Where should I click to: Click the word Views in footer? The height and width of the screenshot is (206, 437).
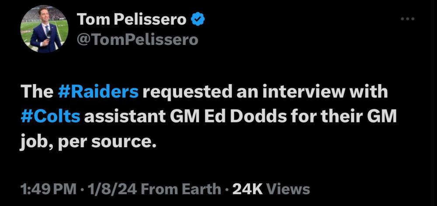click(x=288, y=189)
